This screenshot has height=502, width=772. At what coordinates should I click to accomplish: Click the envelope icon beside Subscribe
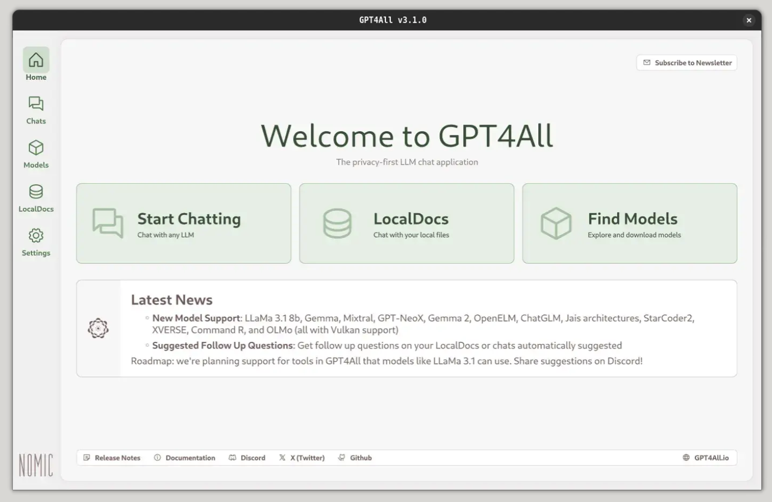pyautogui.click(x=647, y=62)
